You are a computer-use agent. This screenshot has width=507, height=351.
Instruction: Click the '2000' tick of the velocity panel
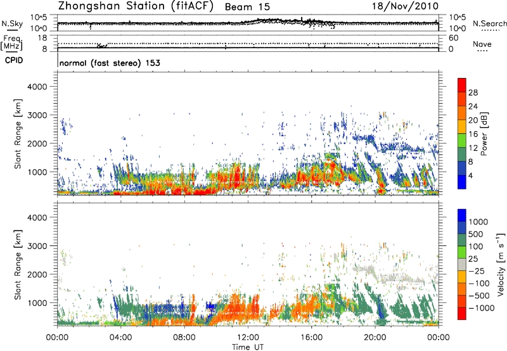[x=37, y=274]
